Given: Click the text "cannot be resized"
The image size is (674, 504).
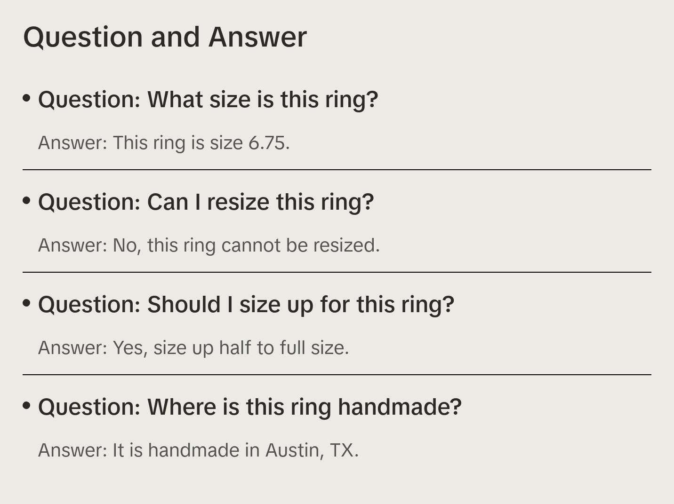Looking at the screenshot, I should 299,245.
